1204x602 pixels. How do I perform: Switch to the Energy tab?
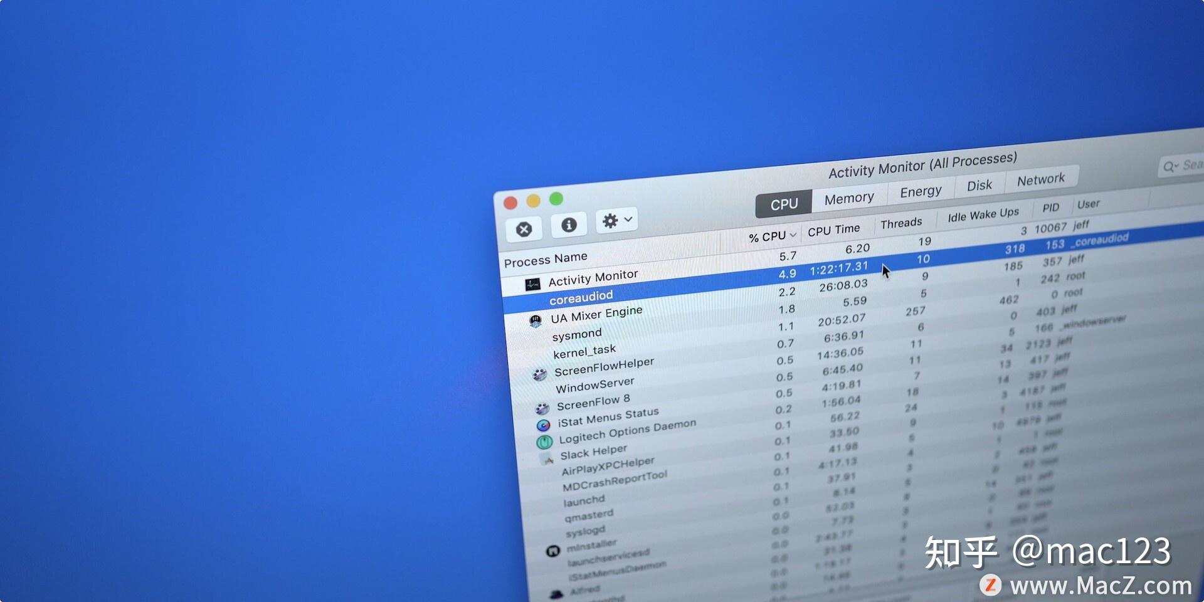tap(921, 191)
